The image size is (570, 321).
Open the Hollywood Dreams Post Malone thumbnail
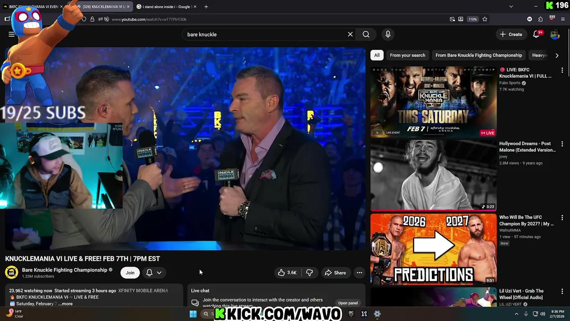click(x=433, y=176)
